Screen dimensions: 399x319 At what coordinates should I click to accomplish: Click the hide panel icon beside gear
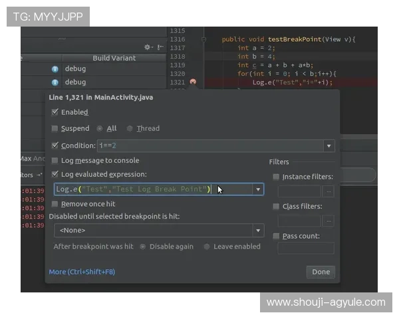[160, 47]
